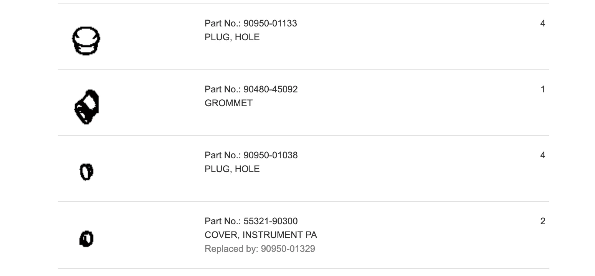The height and width of the screenshot is (276, 595).
Task: Select part number 90950-01133
Action: point(270,23)
